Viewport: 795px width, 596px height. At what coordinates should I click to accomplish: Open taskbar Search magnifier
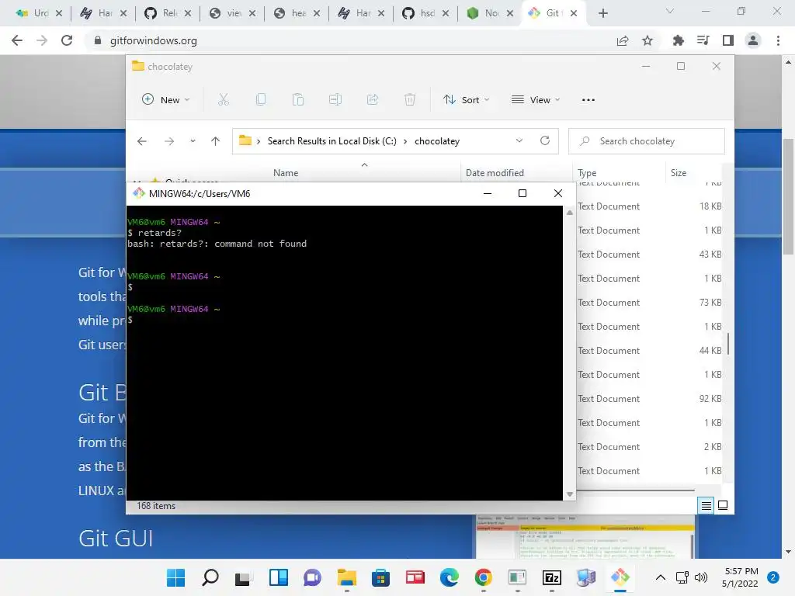tap(210, 577)
